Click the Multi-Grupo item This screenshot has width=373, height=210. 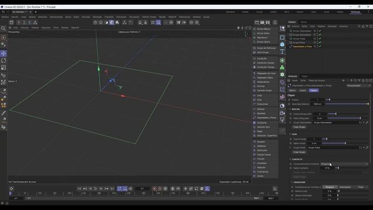(263, 52)
